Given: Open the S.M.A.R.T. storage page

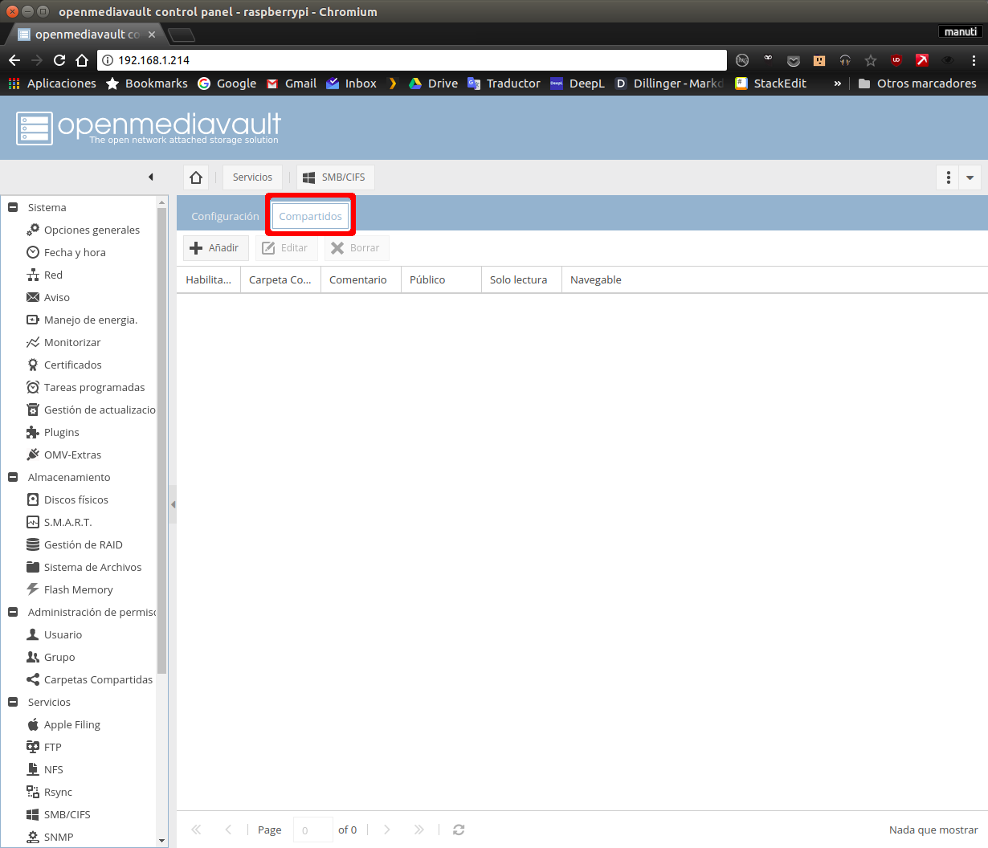Looking at the screenshot, I should click(67, 522).
